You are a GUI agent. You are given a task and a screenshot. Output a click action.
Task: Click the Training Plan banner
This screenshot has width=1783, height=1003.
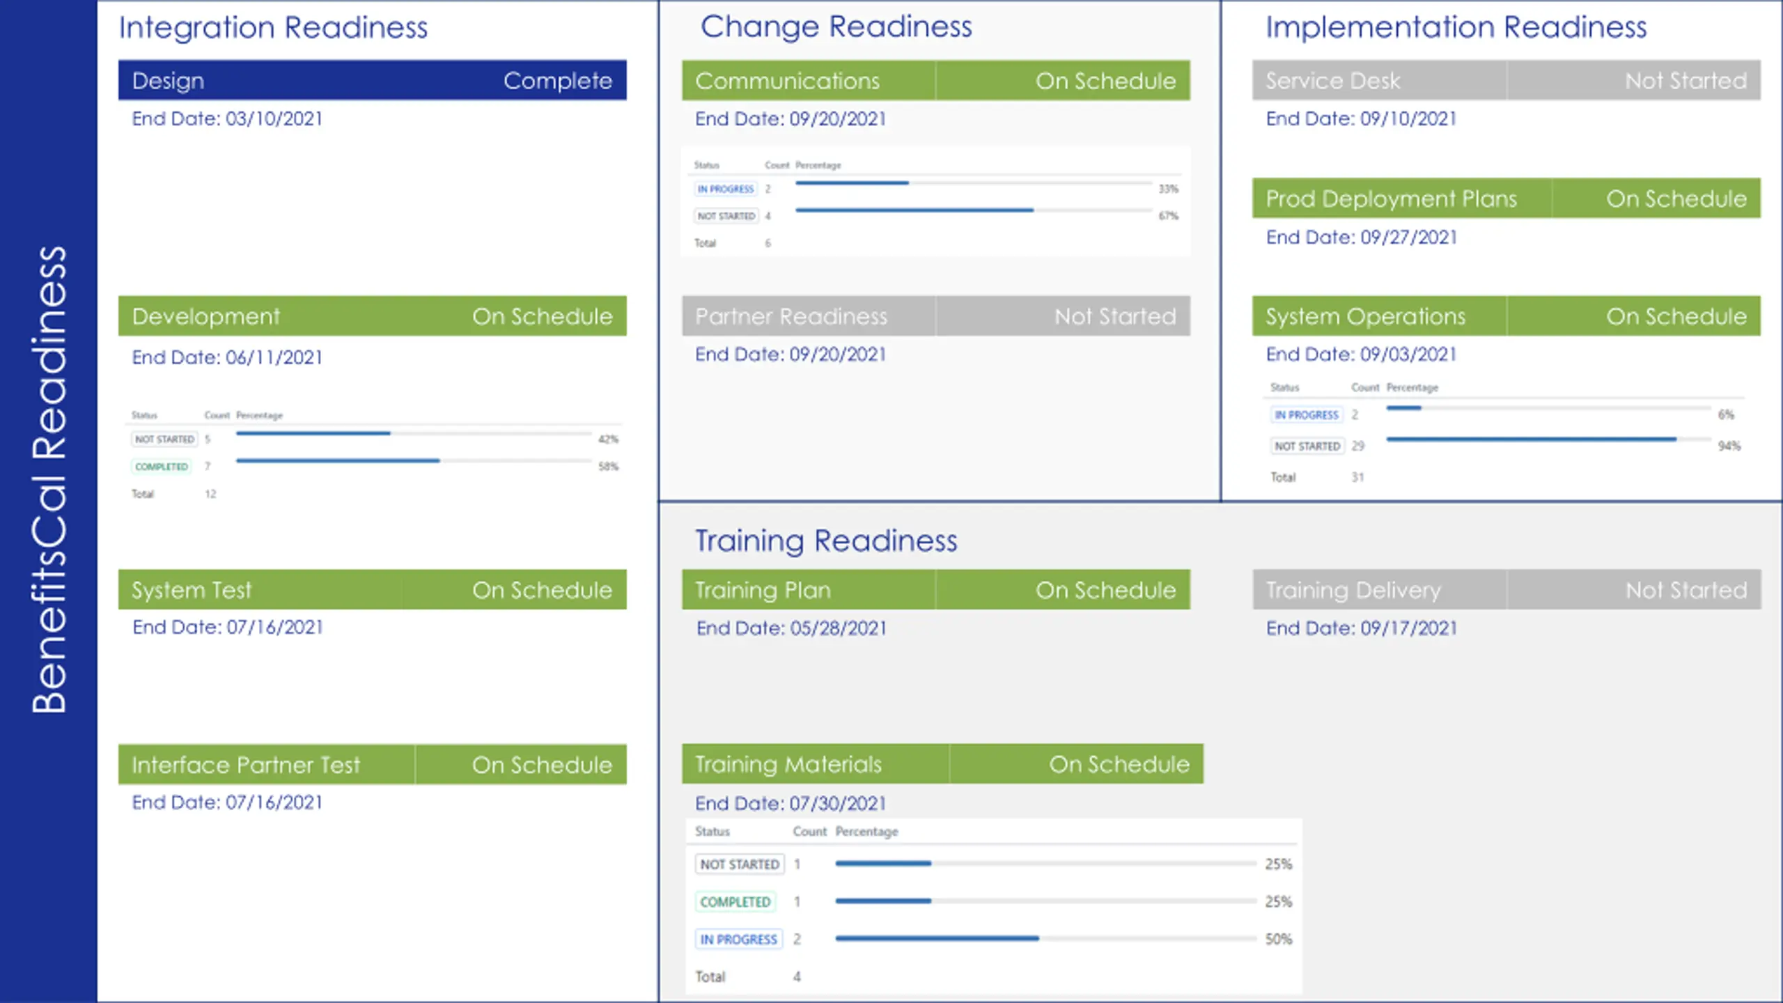click(x=935, y=590)
